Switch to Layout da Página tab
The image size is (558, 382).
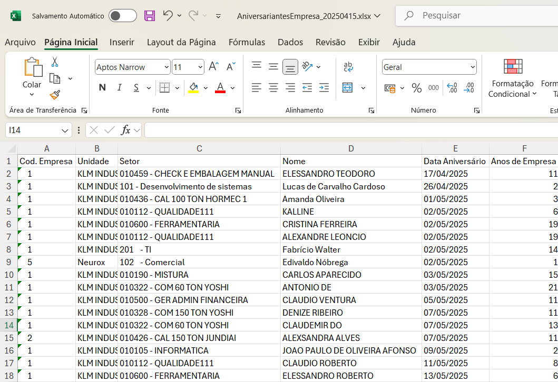[x=181, y=42]
